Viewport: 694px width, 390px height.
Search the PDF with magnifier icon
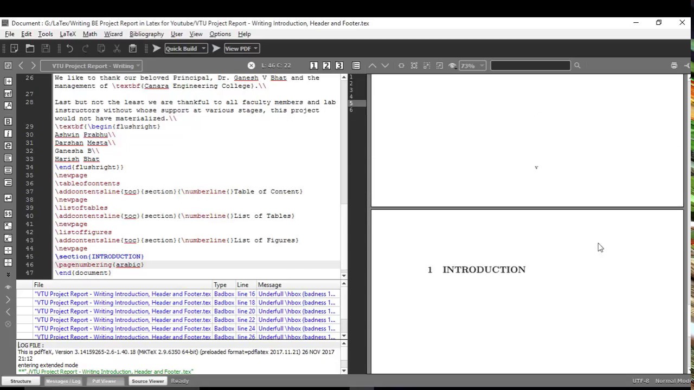(577, 66)
